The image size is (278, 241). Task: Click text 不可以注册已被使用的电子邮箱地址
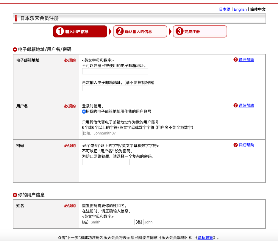click(x=114, y=66)
